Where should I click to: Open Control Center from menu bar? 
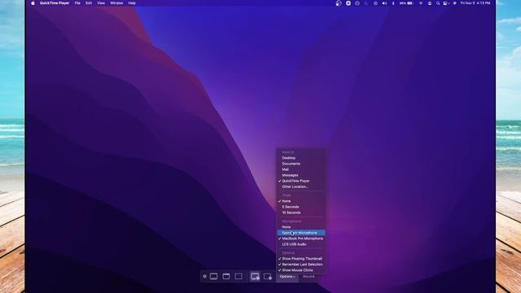click(x=446, y=3)
